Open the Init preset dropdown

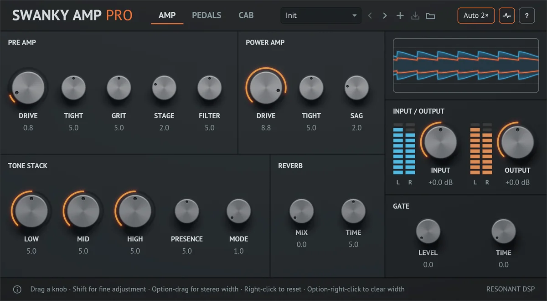(x=321, y=15)
